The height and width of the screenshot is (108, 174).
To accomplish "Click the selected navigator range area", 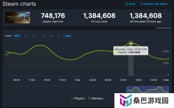I will [x=148, y=89].
